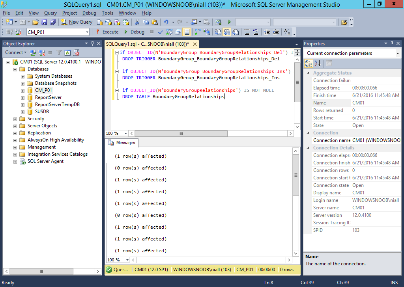
Task: Switch to the Messages tab
Action: (122, 143)
